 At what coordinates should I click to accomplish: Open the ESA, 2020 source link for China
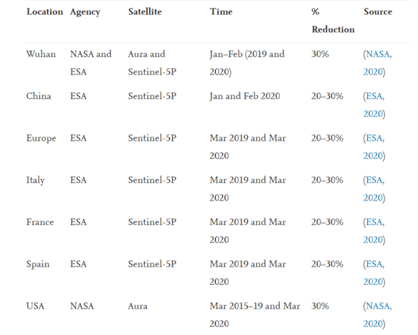click(x=374, y=104)
